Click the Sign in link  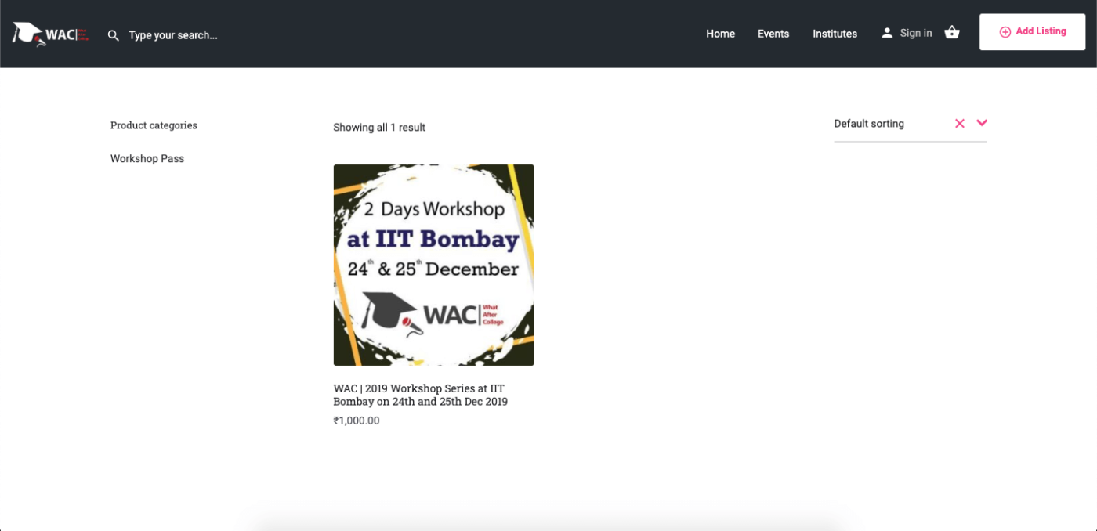(916, 33)
